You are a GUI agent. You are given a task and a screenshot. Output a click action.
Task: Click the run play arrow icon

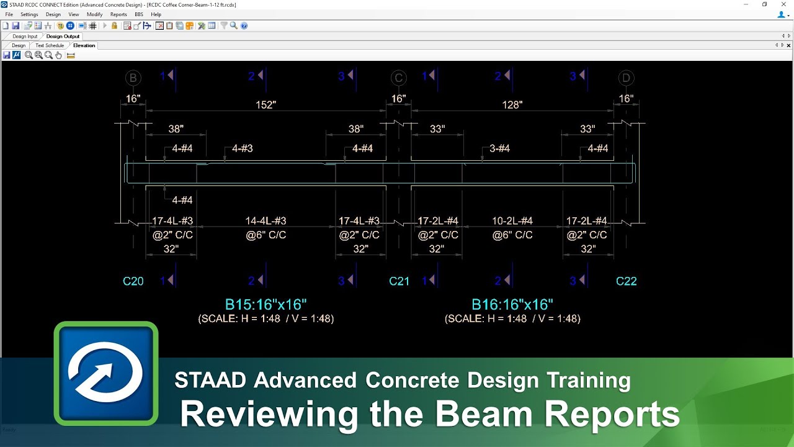[x=105, y=26]
